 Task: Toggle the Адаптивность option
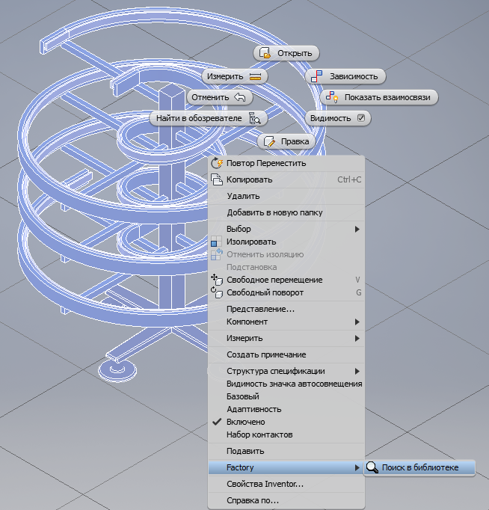[x=286, y=409]
